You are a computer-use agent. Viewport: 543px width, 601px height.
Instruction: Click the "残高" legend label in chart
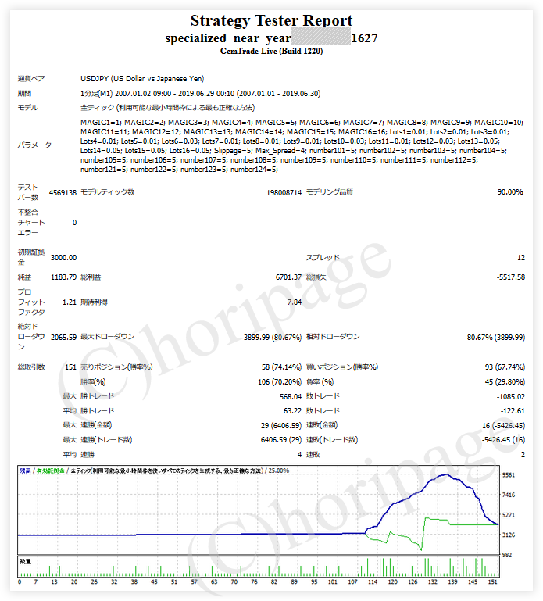click(25, 470)
